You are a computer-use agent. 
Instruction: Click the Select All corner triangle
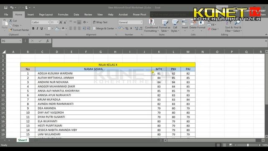click(4, 52)
